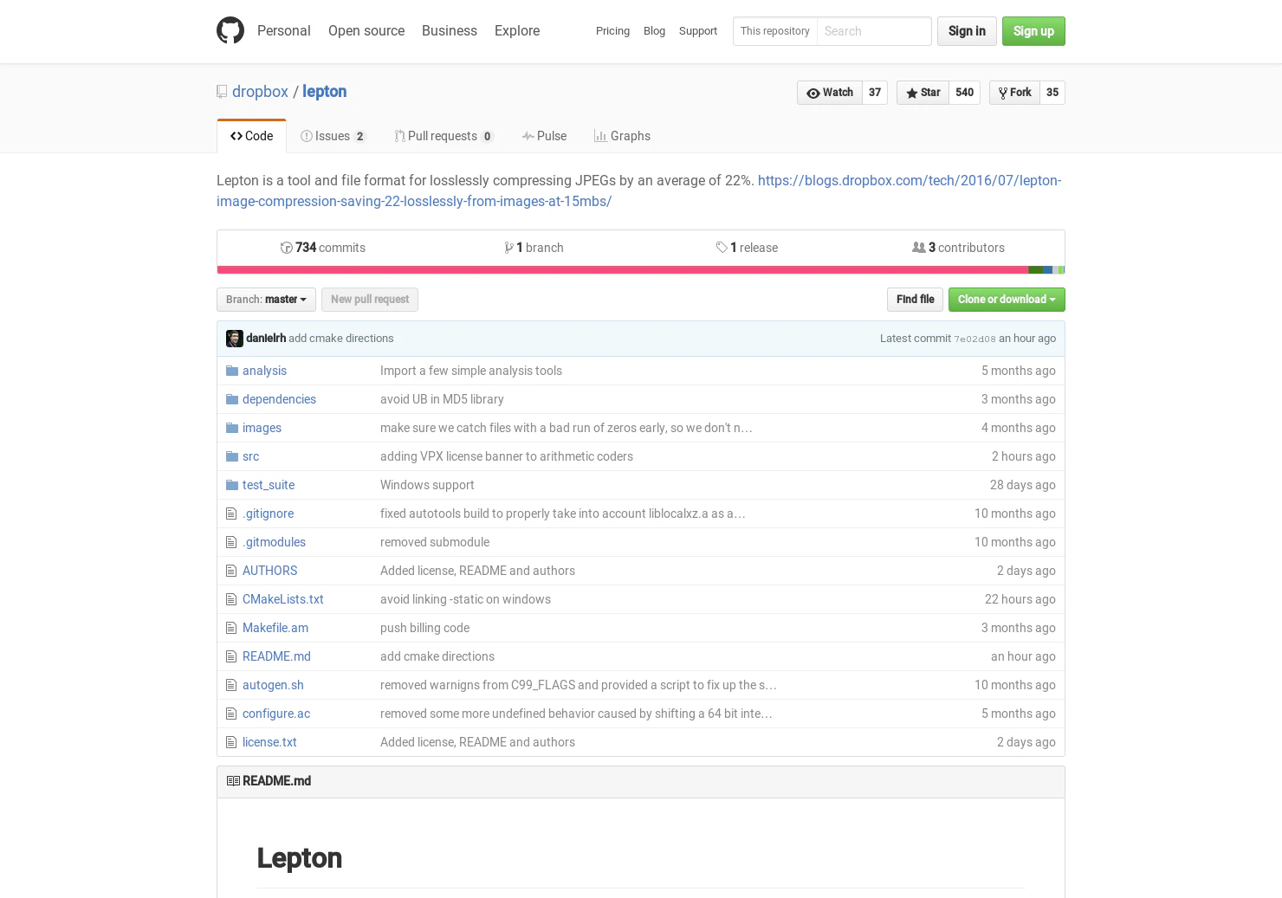This screenshot has height=898, width=1282.
Task: Click the people icon beside 3 contributors
Action: pos(919,248)
